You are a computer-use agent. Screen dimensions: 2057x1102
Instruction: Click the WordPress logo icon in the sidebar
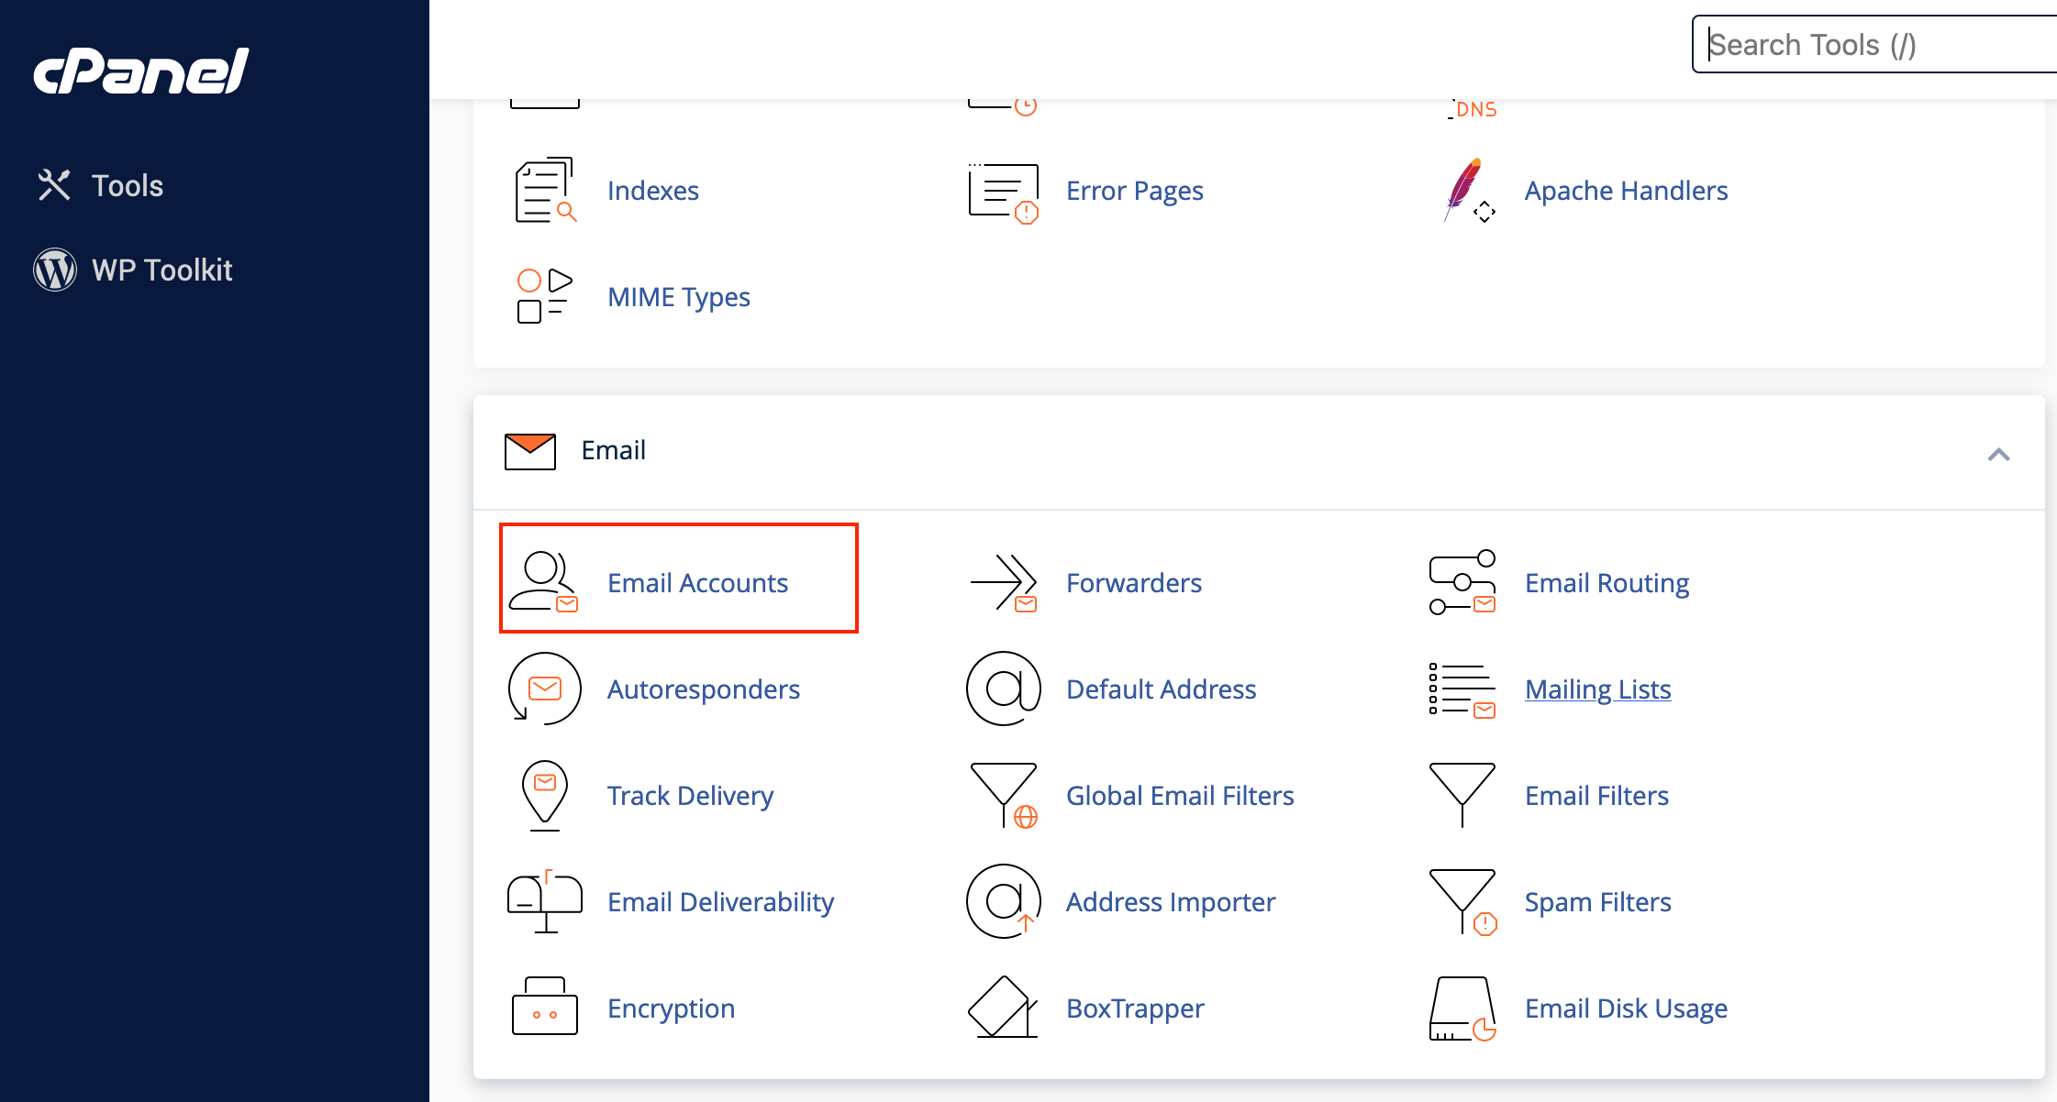click(55, 270)
